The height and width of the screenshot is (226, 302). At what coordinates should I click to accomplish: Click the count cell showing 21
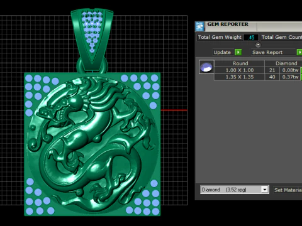point(272,70)
